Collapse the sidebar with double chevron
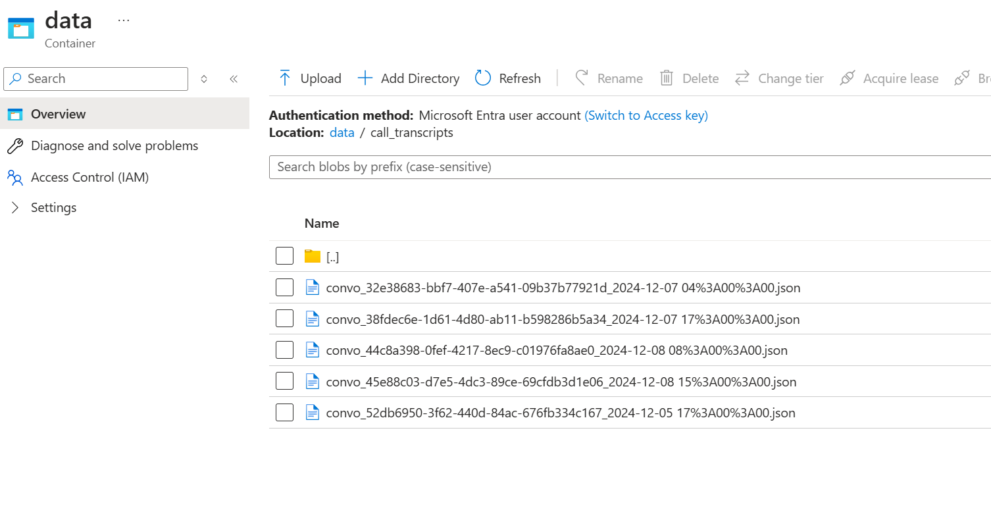Viewport: 991px width, 522px height. [x=234, y=79]
